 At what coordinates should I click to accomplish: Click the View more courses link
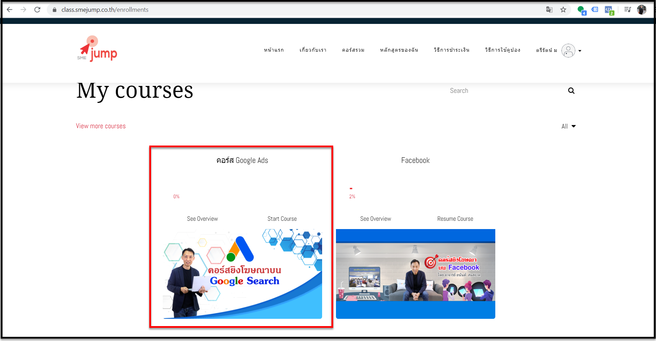(101, 126)
